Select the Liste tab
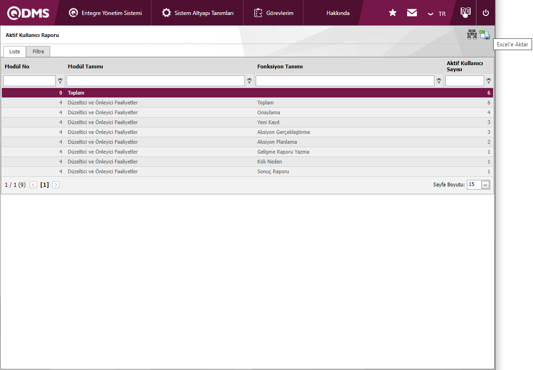This screenshot has height=370, width=533. [15, 52]
